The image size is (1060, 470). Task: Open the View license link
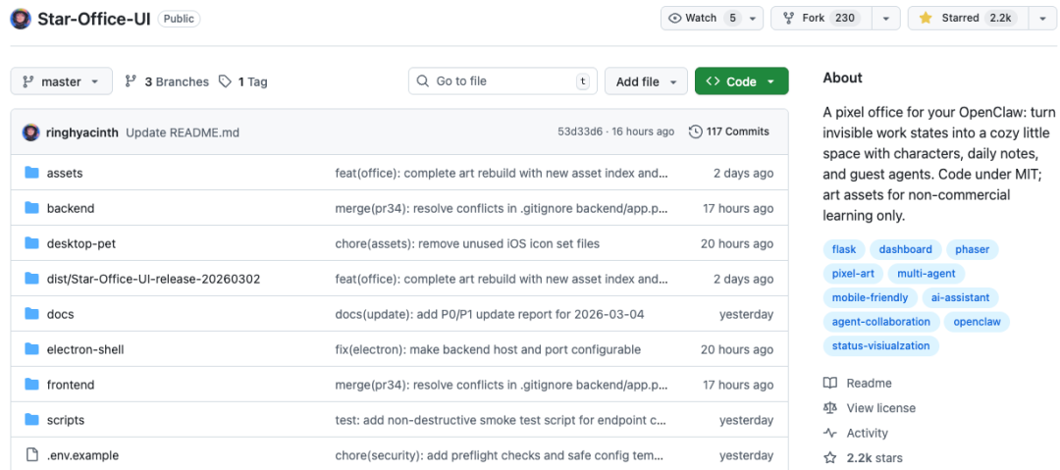(880, 408)
